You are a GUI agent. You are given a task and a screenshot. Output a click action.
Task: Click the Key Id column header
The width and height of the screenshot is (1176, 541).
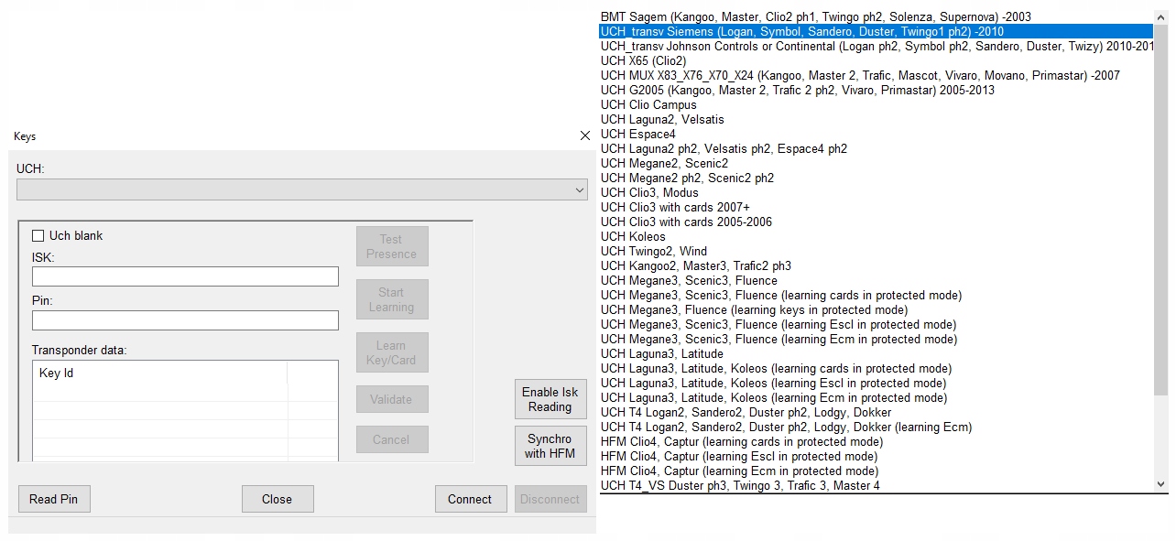click(x=160, y=373)
